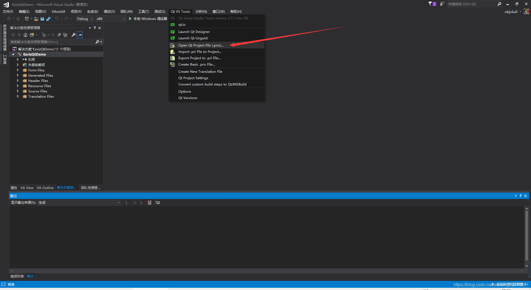The width and height of the screenshot is (531, 290).
Task: Click the Clear All icon in the Output panel
Action: click(150, 203)
